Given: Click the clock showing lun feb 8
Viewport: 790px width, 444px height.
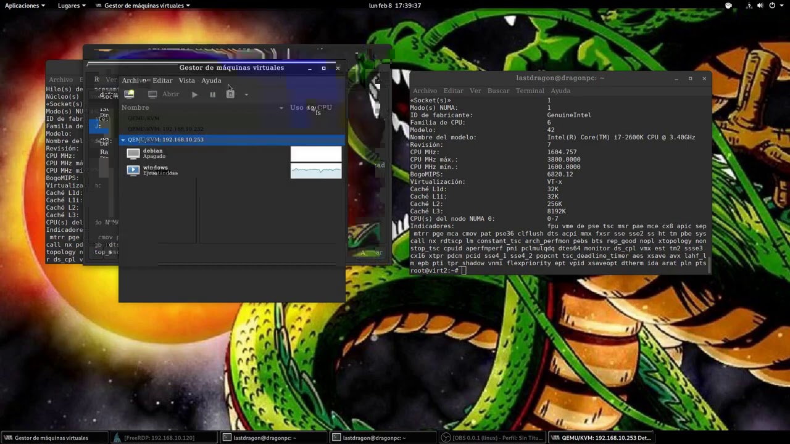Looking at the screenshot, I should coord(395,6).
